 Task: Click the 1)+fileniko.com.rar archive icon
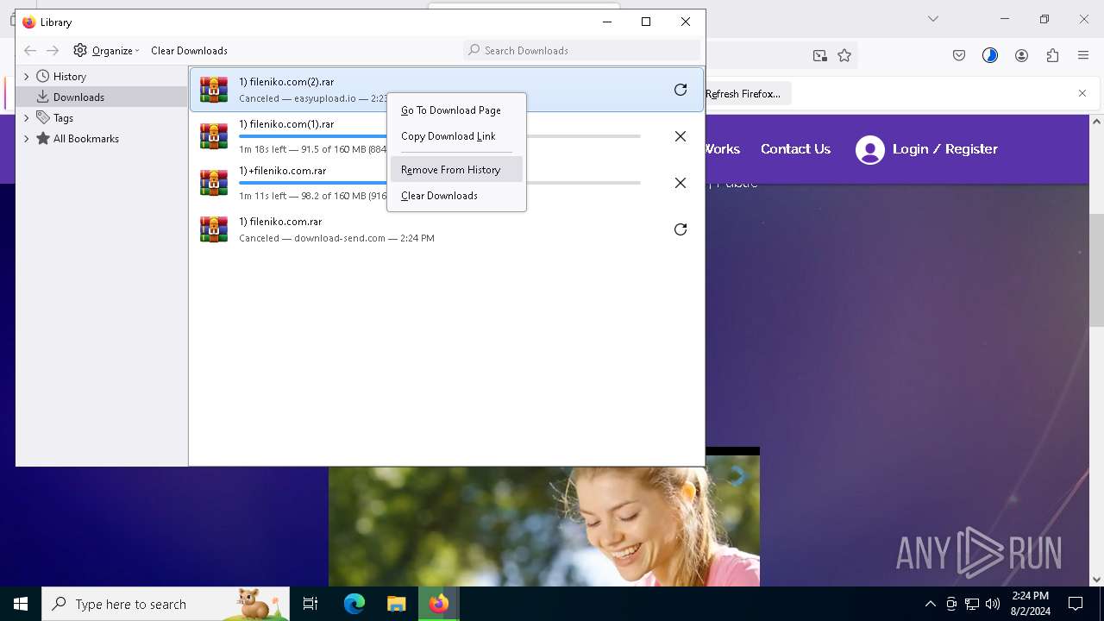click(214, 183)
